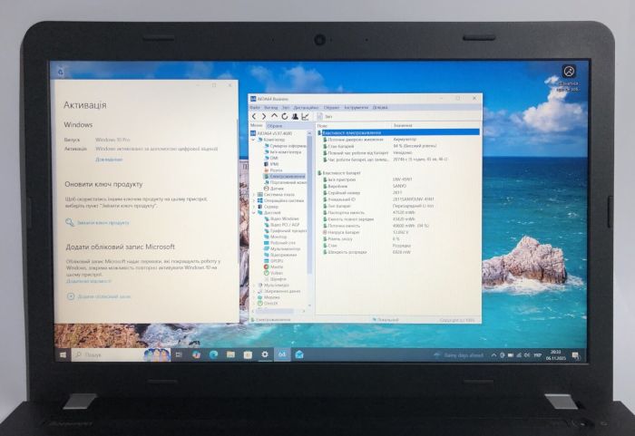Open Mail app from the taskbar
The image size is (635, 436).
[x=299, y=355]
